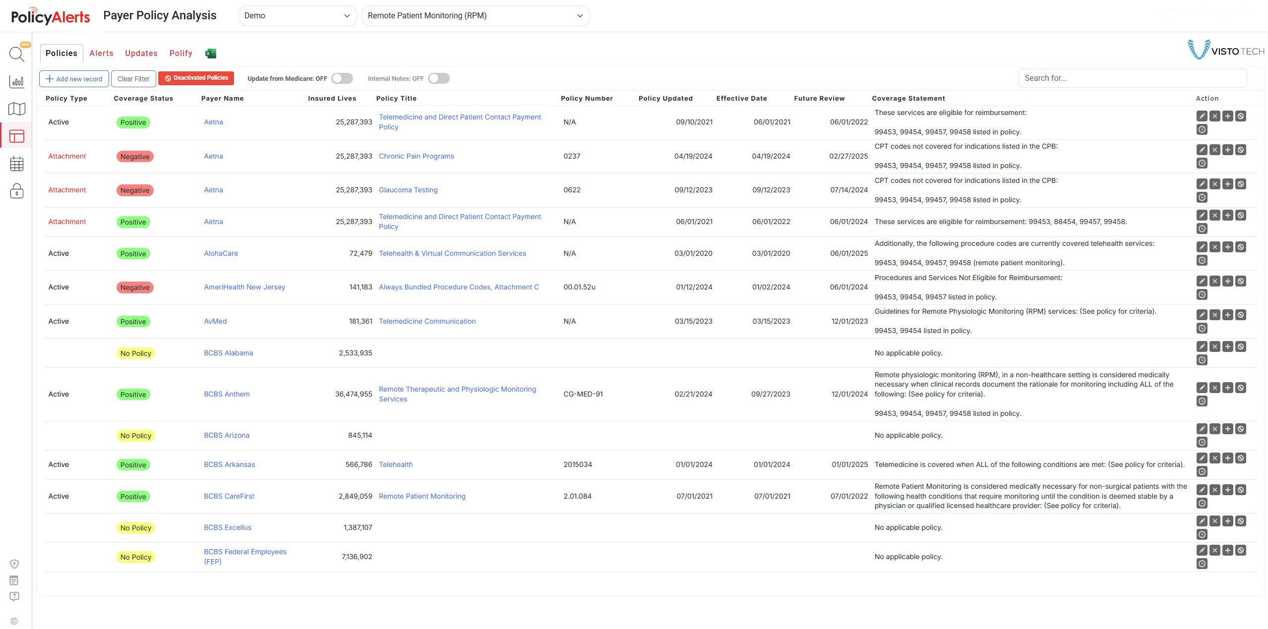Click the No Policy badge for BCBS Arizona

135,436
